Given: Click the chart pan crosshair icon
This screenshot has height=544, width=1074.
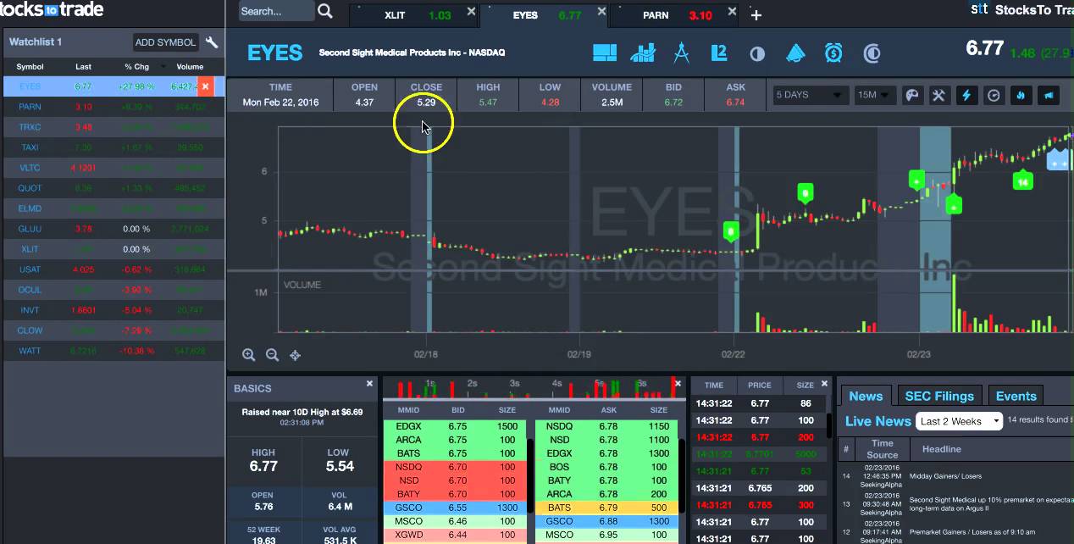Looking at the screenshot, I should pyautogui.click(x=296, y=355).
